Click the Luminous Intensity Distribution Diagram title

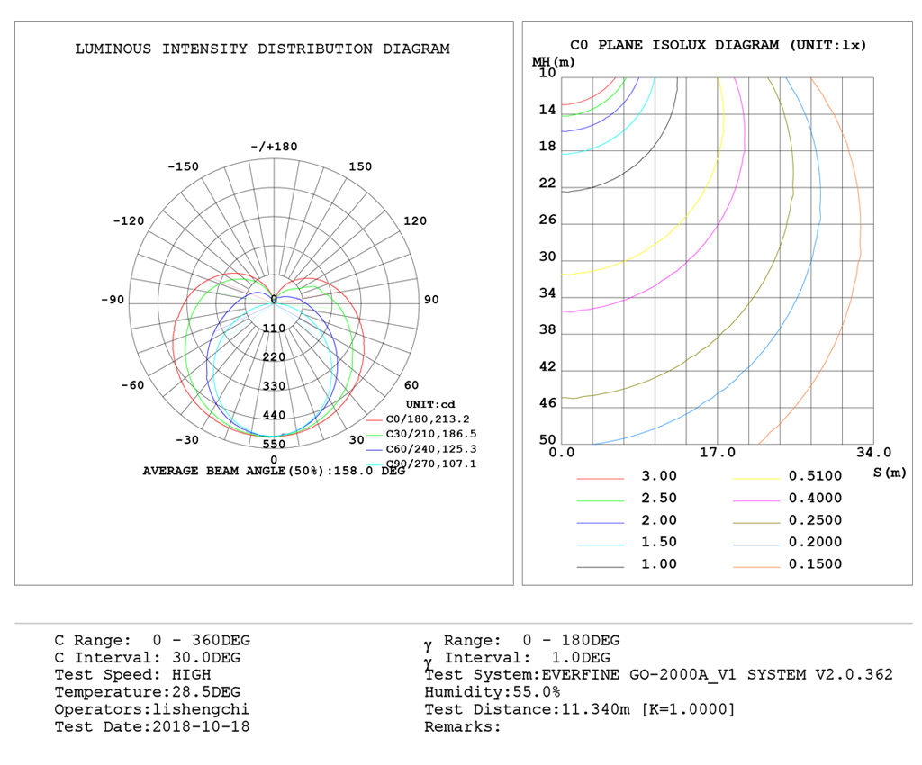point(262,49)
